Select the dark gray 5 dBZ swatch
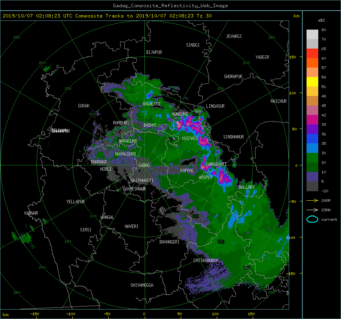 pyautogui.click(x=312, y=186)
